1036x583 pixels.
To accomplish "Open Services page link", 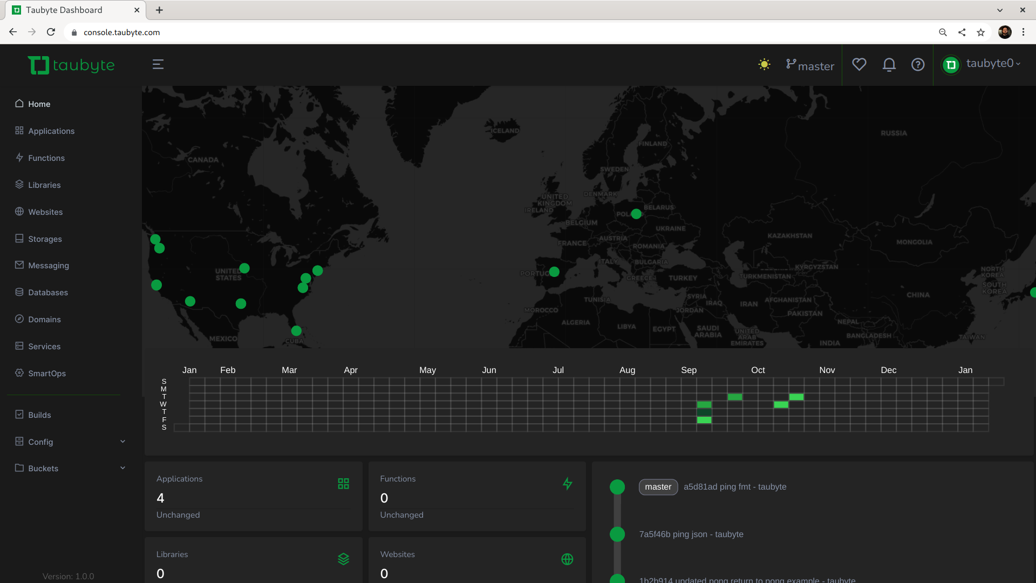I will click(x=44, y=347).
